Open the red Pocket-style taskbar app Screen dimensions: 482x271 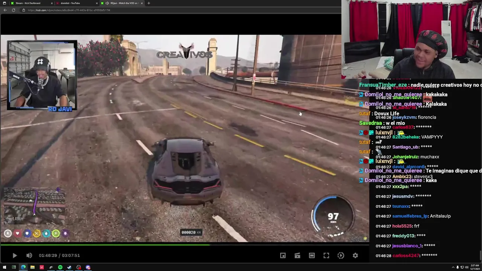point(41,268)
